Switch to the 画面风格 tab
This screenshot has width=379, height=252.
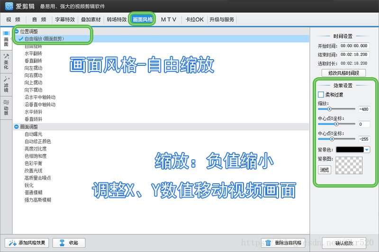coord(143,19)
